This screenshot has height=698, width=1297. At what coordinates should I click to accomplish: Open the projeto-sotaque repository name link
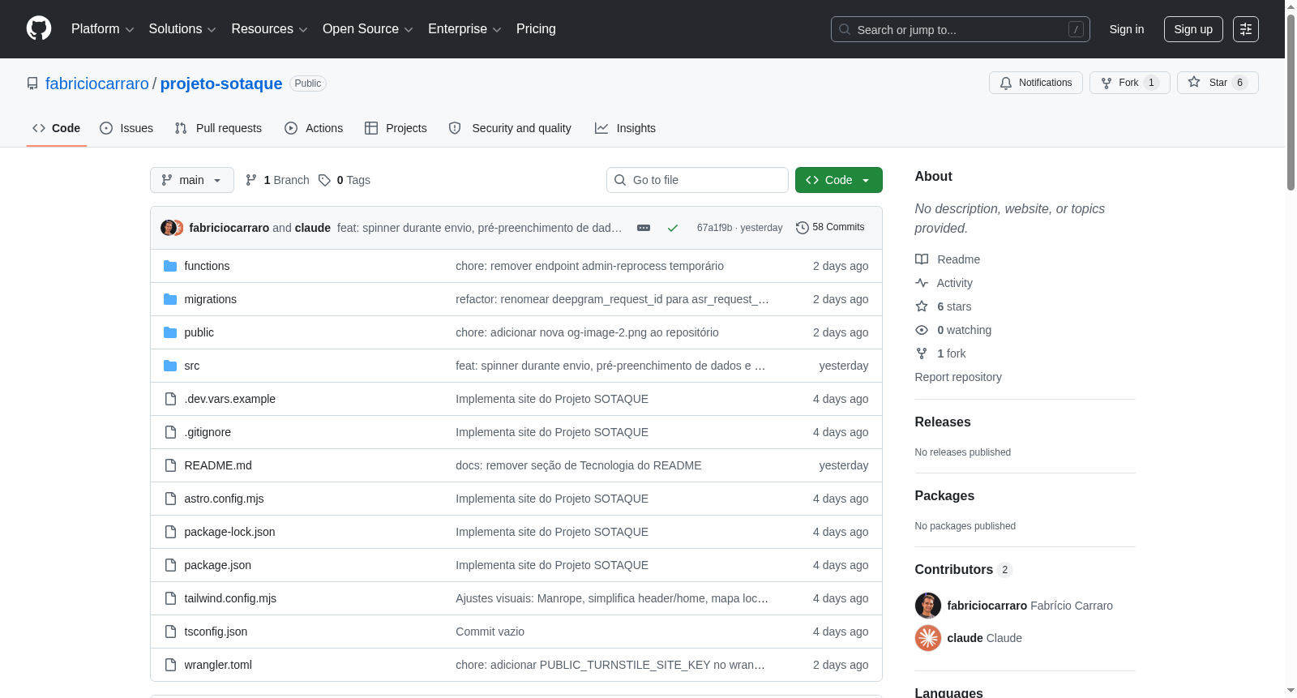(x=221, y=84)
